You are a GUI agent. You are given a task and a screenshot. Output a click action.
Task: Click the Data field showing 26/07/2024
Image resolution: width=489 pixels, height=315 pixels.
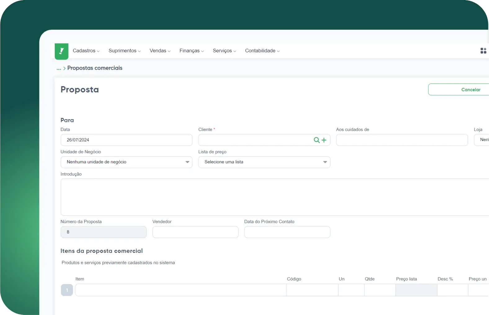coord(127,140)
